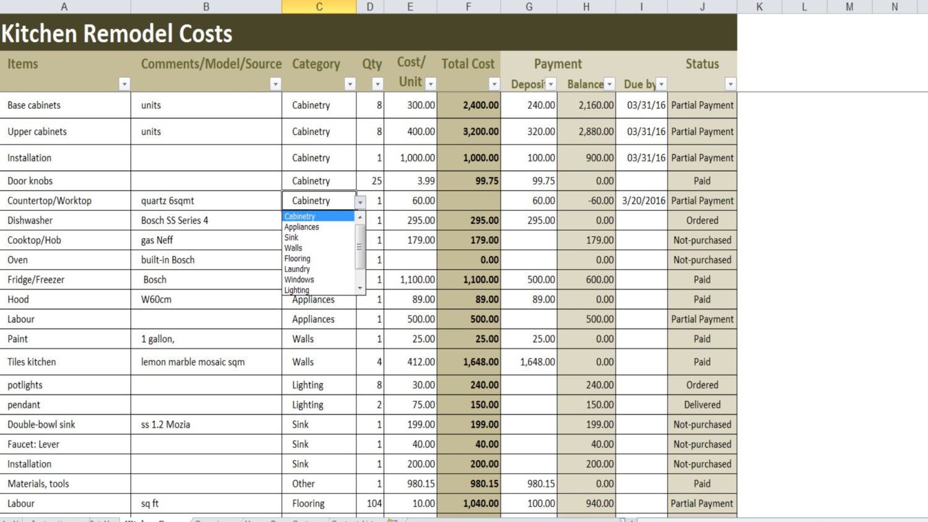The image size is (928, 522).
Task: Click the Deposit column filter icon
Action: click(551, 83)
